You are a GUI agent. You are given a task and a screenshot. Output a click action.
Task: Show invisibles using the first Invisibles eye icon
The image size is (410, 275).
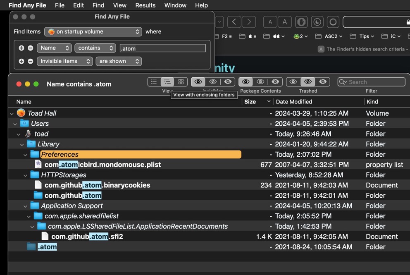[x=198, y=82]
